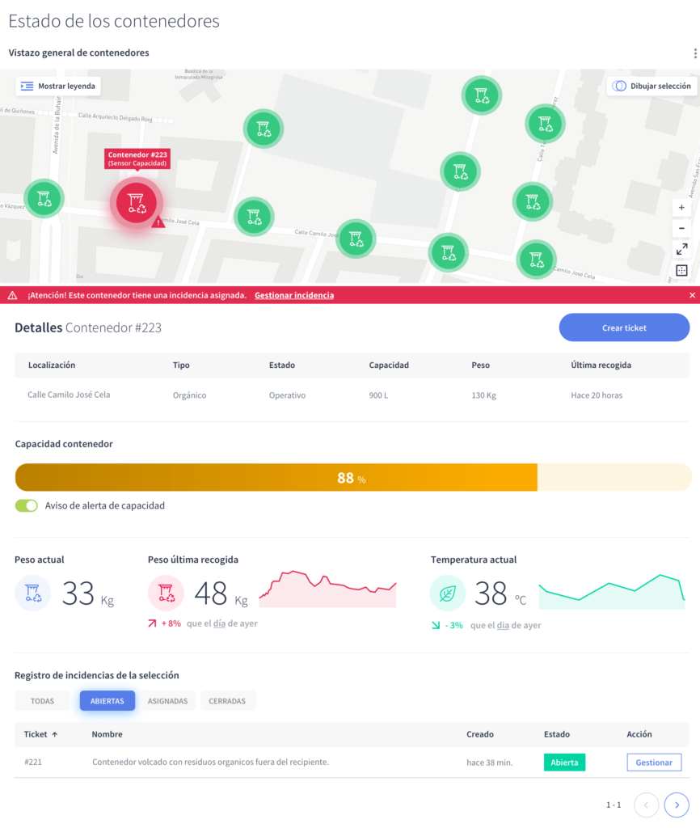Click the 88% capacity bar
Image resolution: width=700 pixels, height=828 pixels.
(353, 477)
